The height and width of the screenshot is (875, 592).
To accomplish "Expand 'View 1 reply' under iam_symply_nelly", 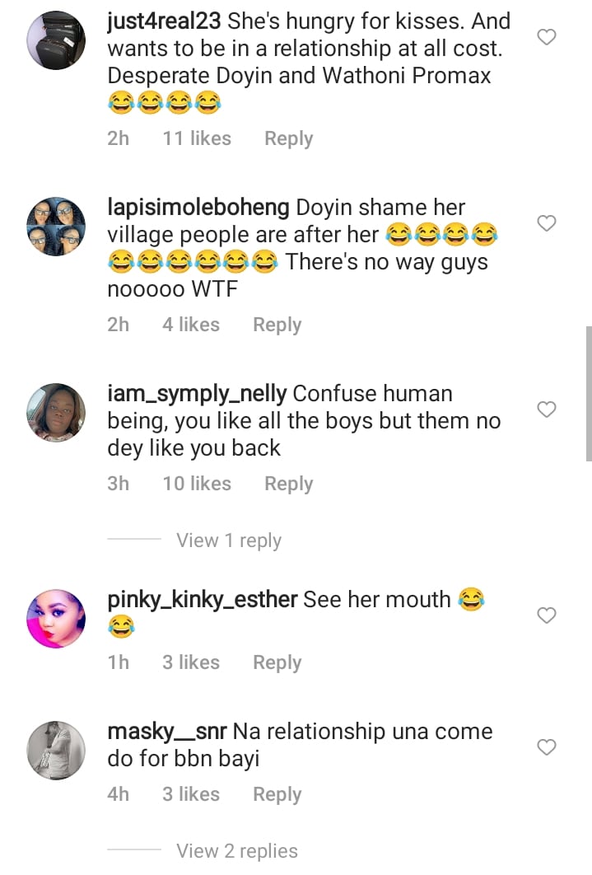I will pyautogui.click(x=229, y=540).
